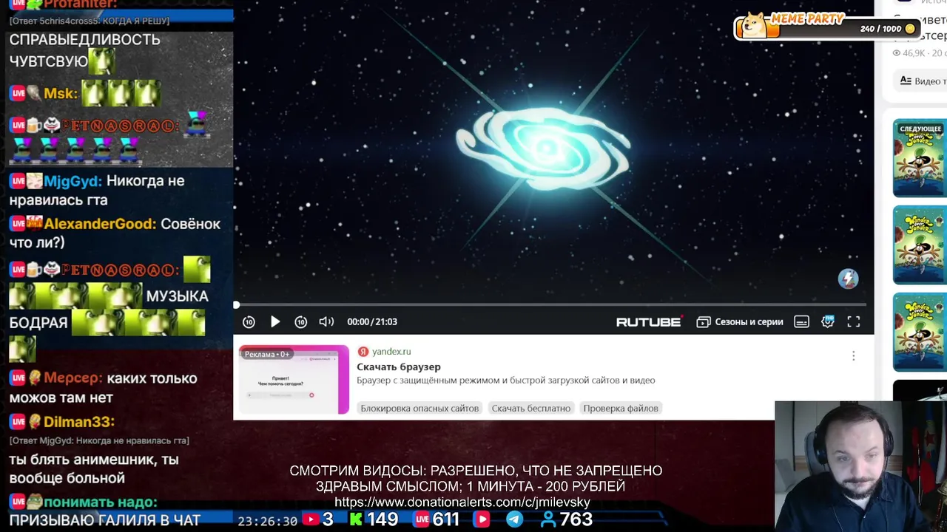This screenshot has height=532, width=947.
Task: Skip forward 10 seconds in the video
Action: (x=301, y=321)
